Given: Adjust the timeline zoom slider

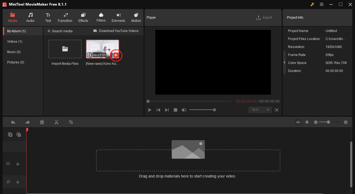Looking at the screenshot, I should [330, 122].
